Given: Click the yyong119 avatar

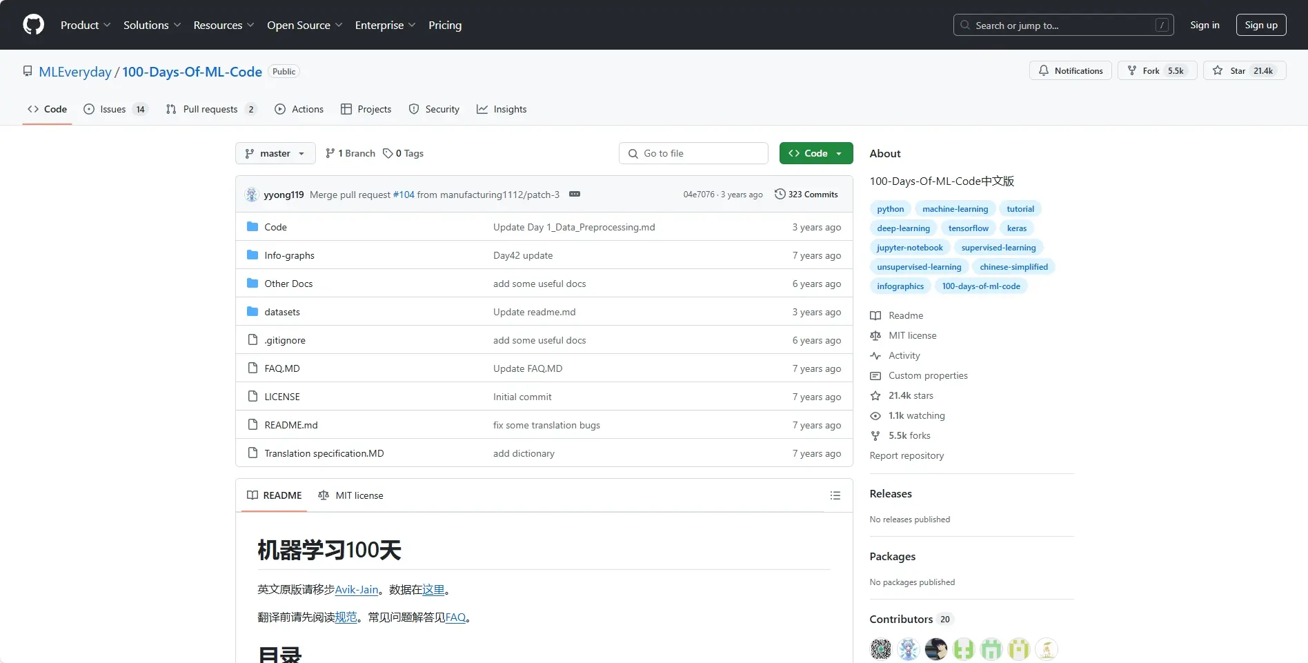Looking at the screenshot, I should coord(252,195).
